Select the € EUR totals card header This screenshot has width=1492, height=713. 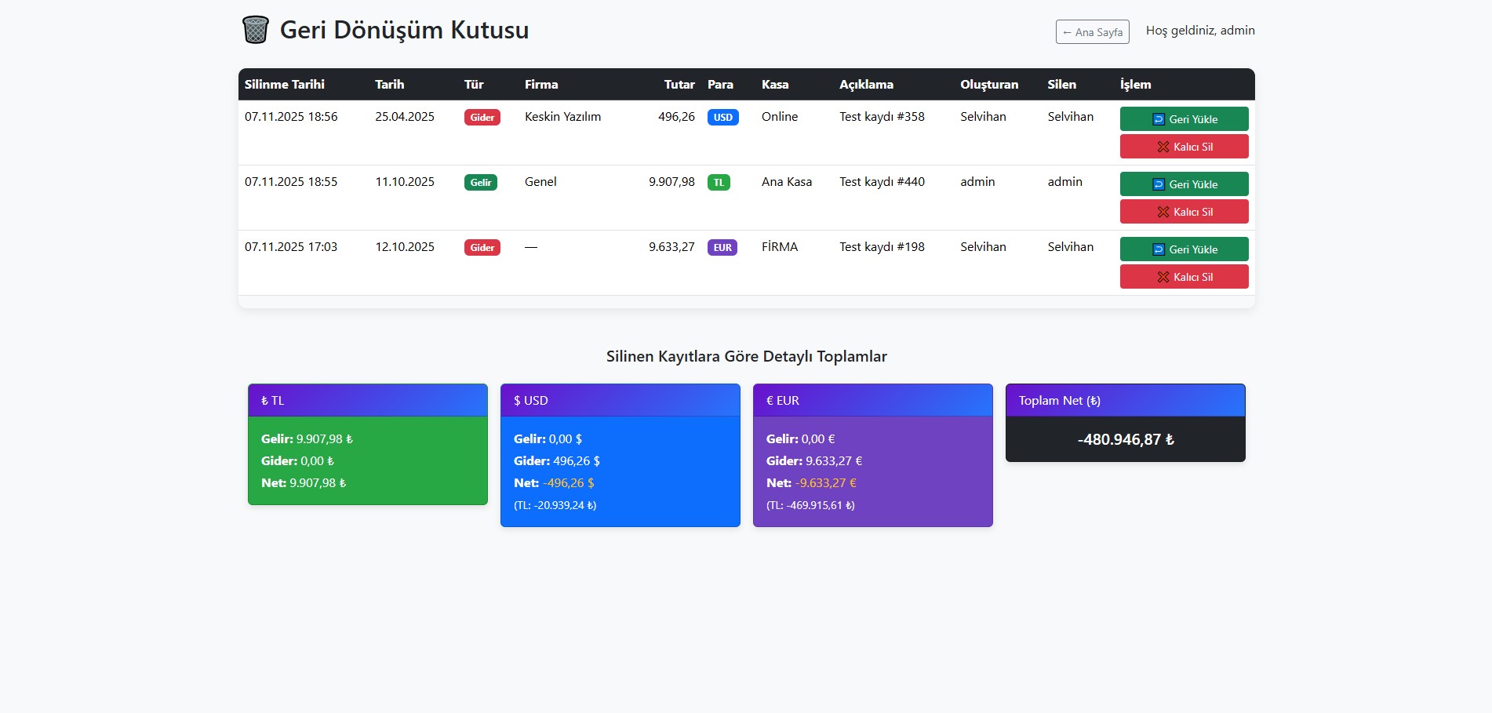click(x=872, y=401)
